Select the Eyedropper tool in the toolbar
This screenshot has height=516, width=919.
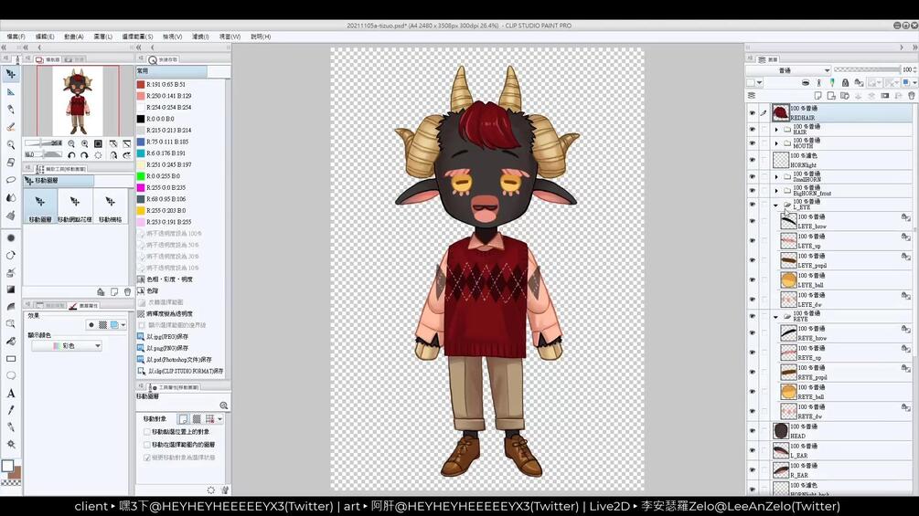[x=11, y=410]
